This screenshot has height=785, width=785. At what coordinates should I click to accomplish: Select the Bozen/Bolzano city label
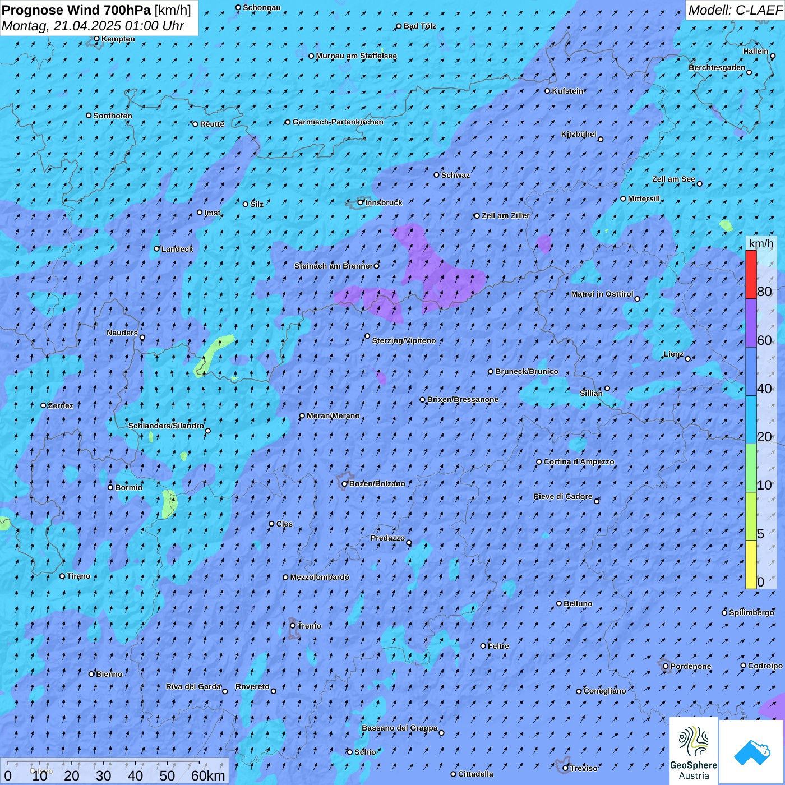tap(377, 483)
